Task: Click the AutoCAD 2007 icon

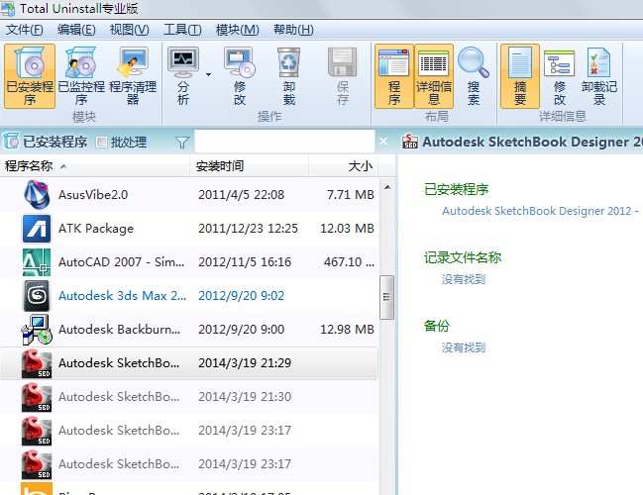Action: 37,261
